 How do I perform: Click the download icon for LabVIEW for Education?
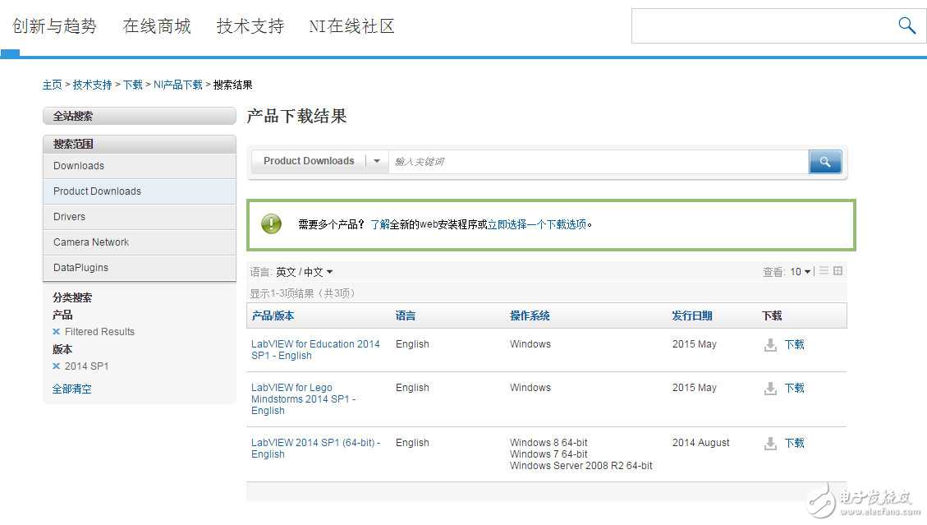coord(770,344)
